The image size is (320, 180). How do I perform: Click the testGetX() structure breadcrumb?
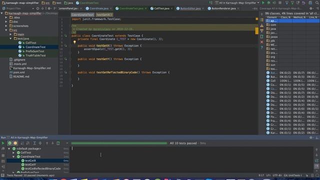(x=104, y=15)
